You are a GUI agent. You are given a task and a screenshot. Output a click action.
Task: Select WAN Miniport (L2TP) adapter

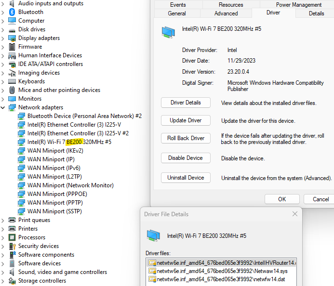pyautogui.click(x=54, y=177)
